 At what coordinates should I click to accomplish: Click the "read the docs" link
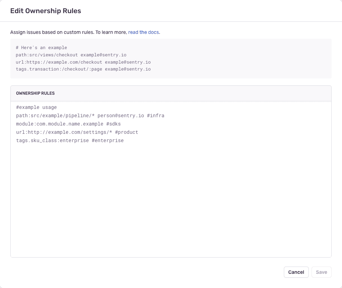[x=143, y=32]
